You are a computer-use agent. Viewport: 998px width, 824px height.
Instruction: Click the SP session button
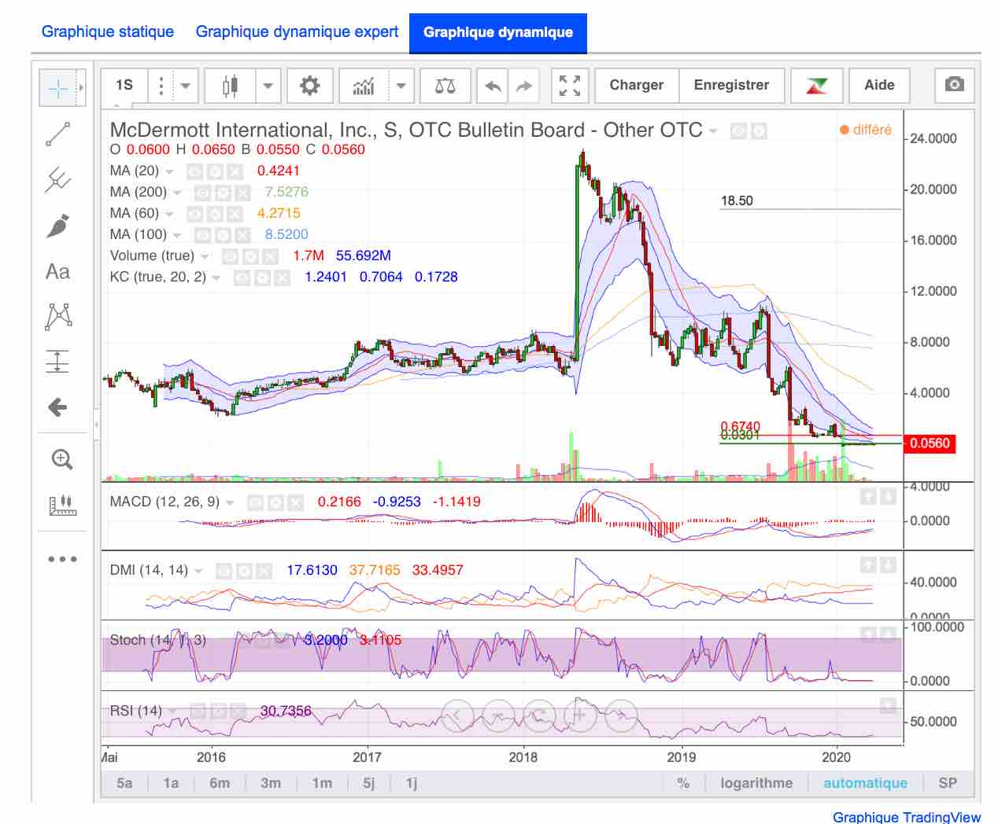(948, 783)
